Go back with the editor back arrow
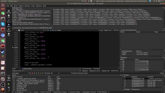This screenshot has height=93, width=165. (13, 30)
